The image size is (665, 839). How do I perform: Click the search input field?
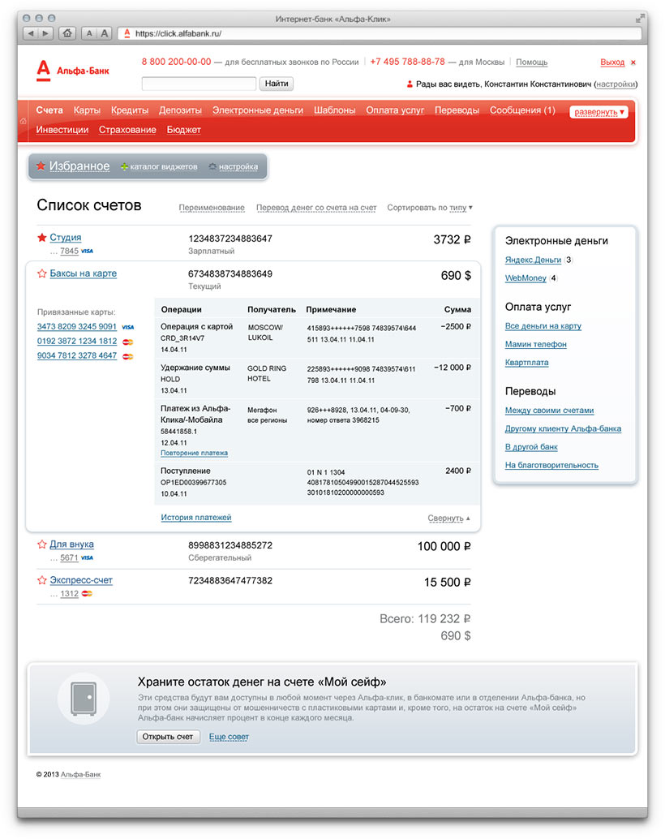coord(199,84)
